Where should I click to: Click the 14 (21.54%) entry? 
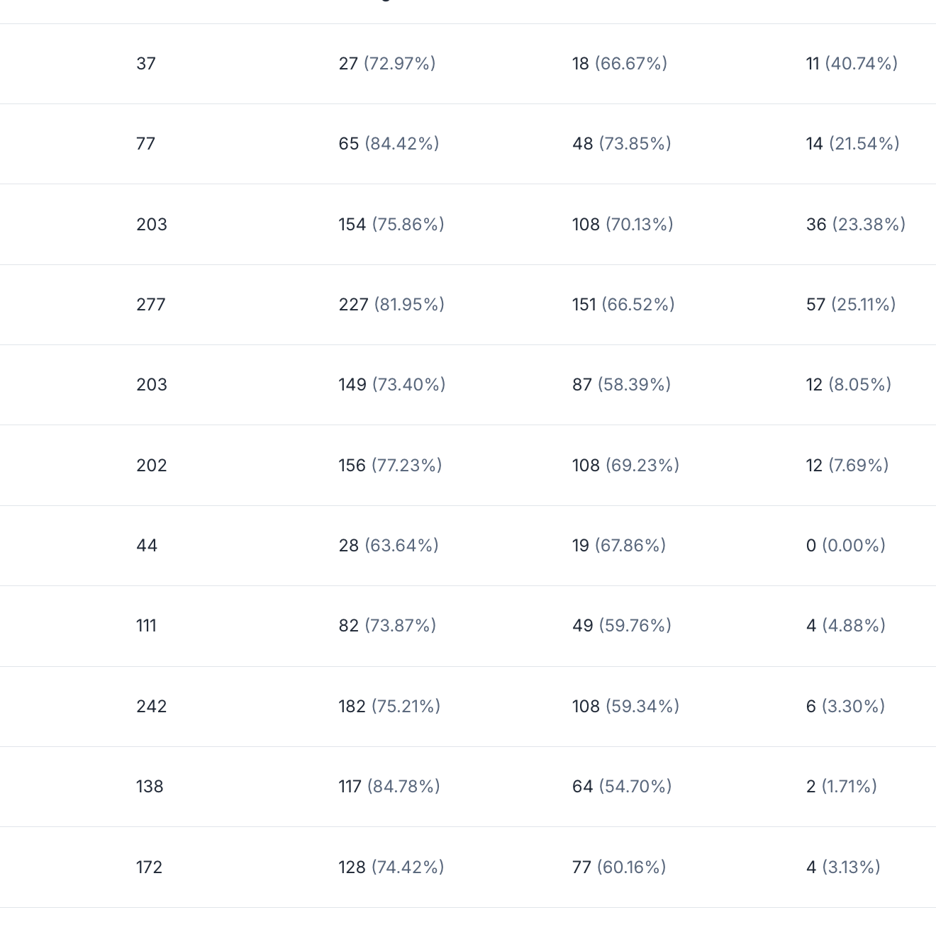tap(853, 144)
